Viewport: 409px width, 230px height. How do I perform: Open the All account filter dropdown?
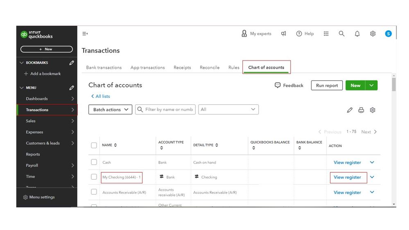[228, 109]
